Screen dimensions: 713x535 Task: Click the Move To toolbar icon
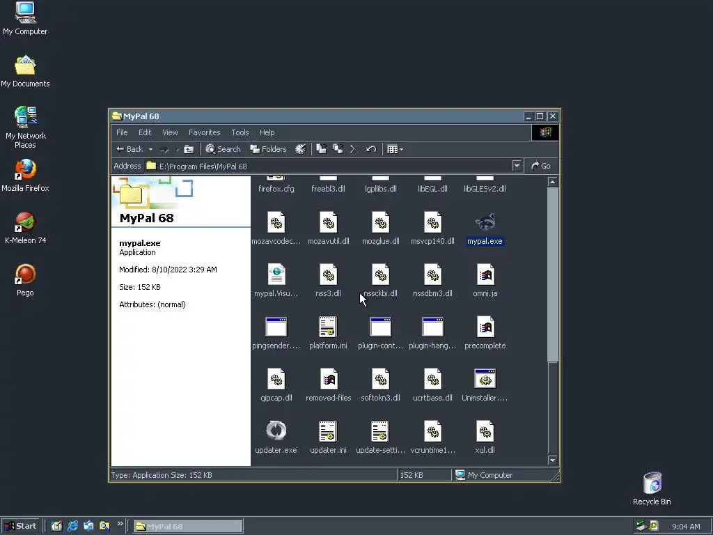[x=322, y=149]
